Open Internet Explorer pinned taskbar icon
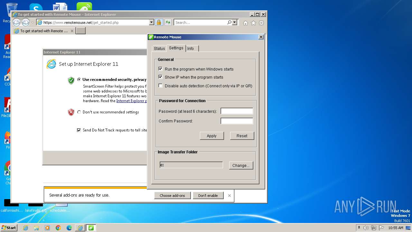The width and height of the screenshot is (412, 232). tap(25, 228)
